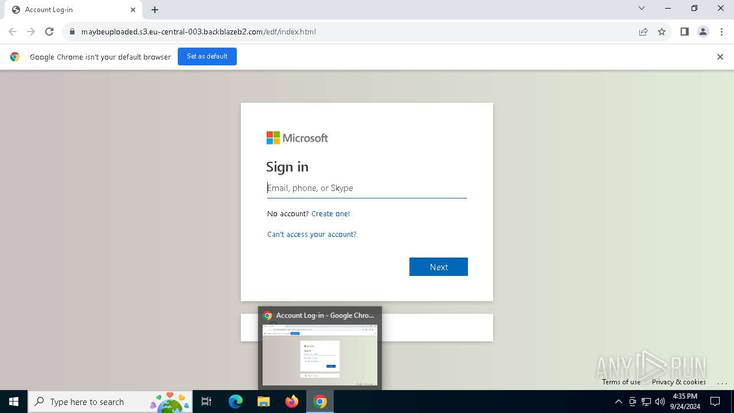
Task: Go forward to next page
Action: point(31,32)
